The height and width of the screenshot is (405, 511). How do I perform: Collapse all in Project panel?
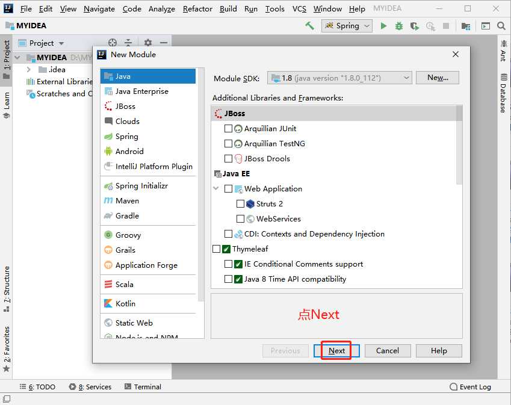coord(128,43)
